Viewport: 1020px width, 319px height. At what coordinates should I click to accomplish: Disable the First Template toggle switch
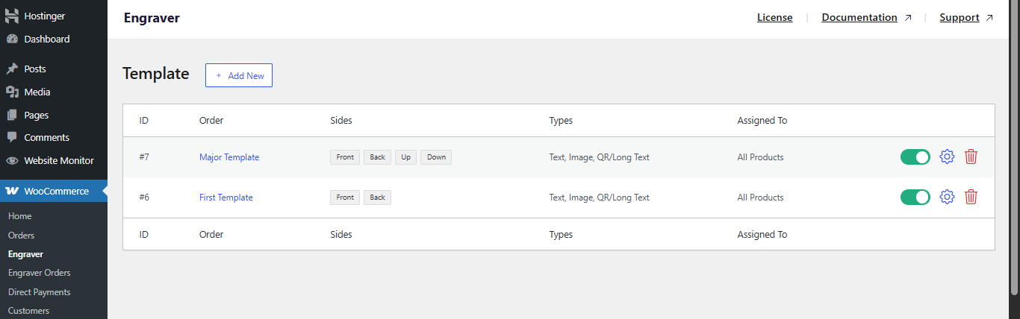915,197
